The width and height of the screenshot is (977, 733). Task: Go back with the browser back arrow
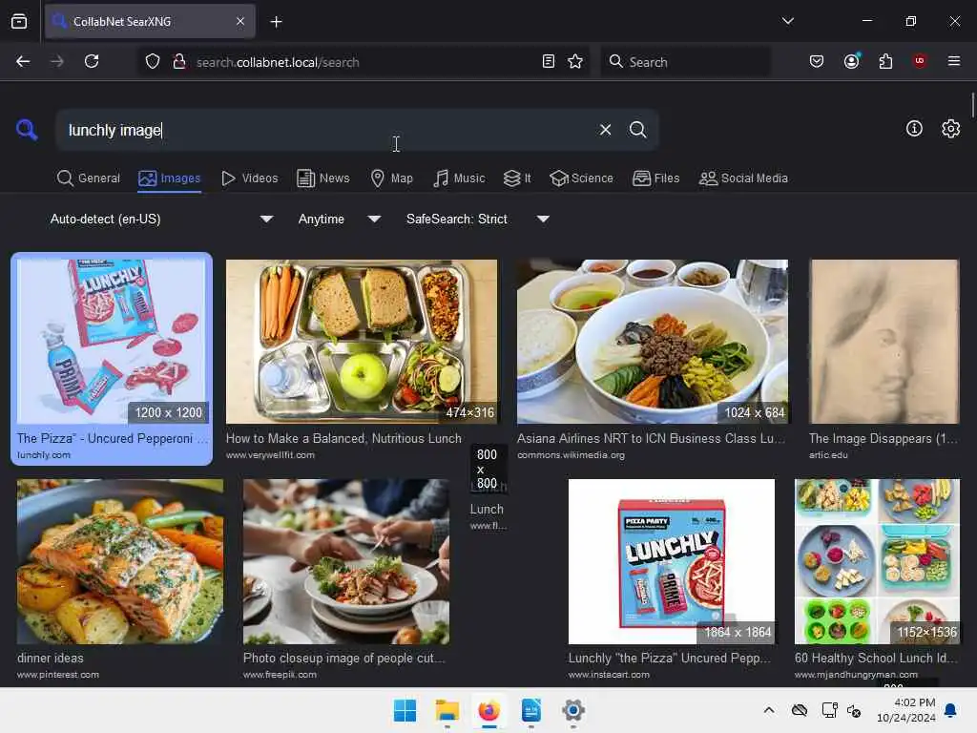coord(23,61)
